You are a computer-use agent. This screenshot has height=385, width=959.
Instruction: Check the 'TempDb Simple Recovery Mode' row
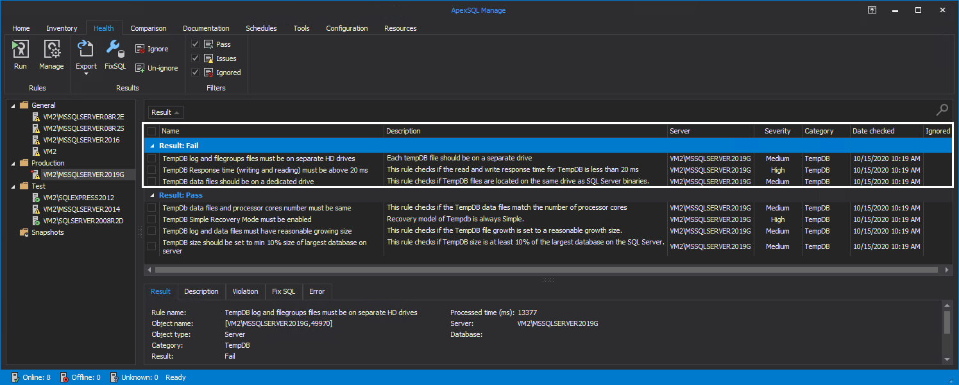[x=151, y=219]
